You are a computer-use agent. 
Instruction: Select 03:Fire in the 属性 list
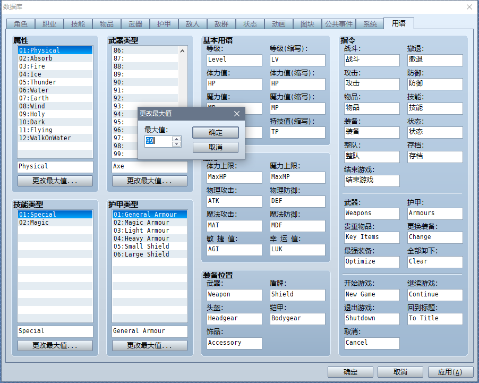tap(55, 66)
